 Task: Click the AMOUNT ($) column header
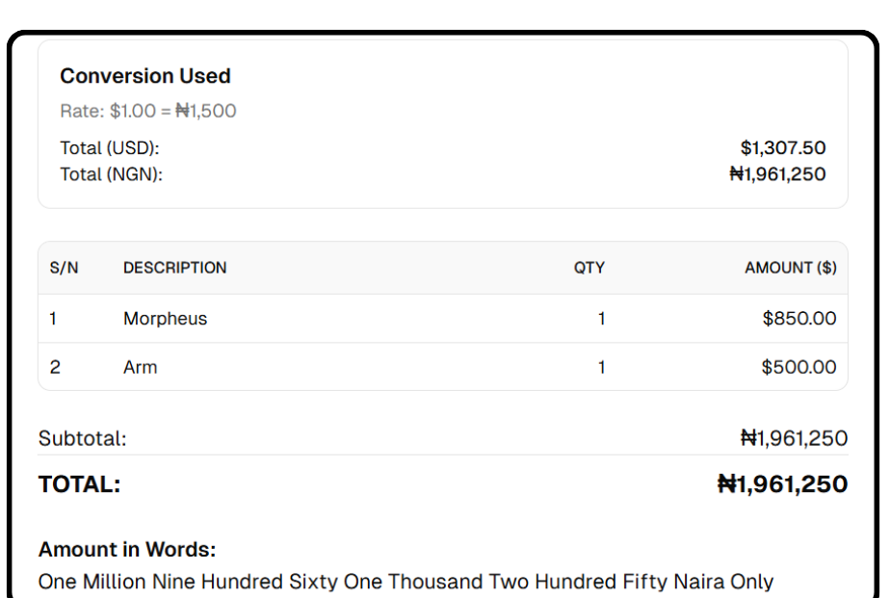tap(790, 268)
